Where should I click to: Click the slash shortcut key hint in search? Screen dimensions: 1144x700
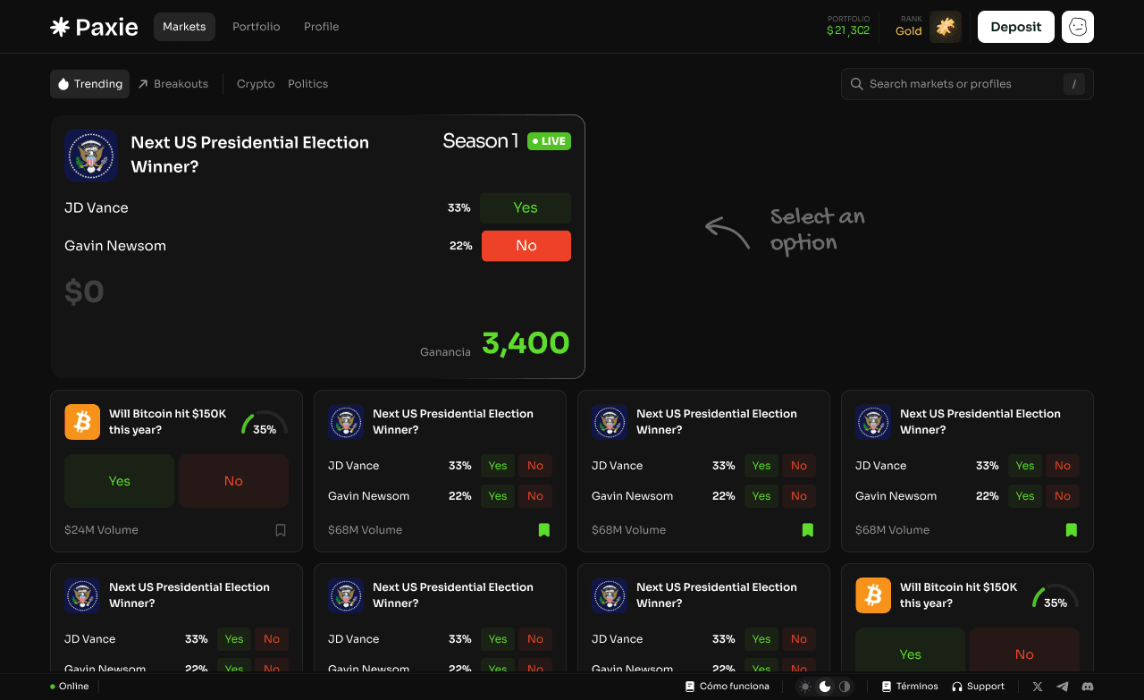tap(1074, 84)
